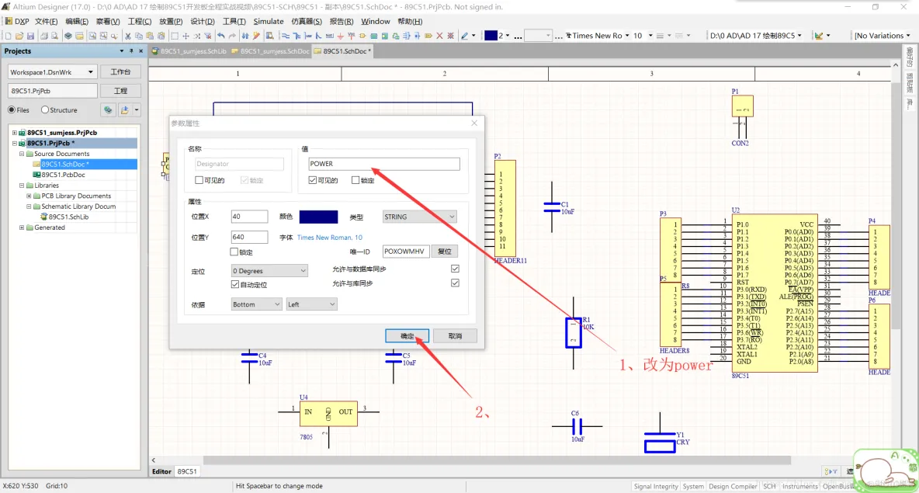This screenshot has height=493, width=919.
Task: Click the Paste clipboard icon
Action: (x=150, y=36)
